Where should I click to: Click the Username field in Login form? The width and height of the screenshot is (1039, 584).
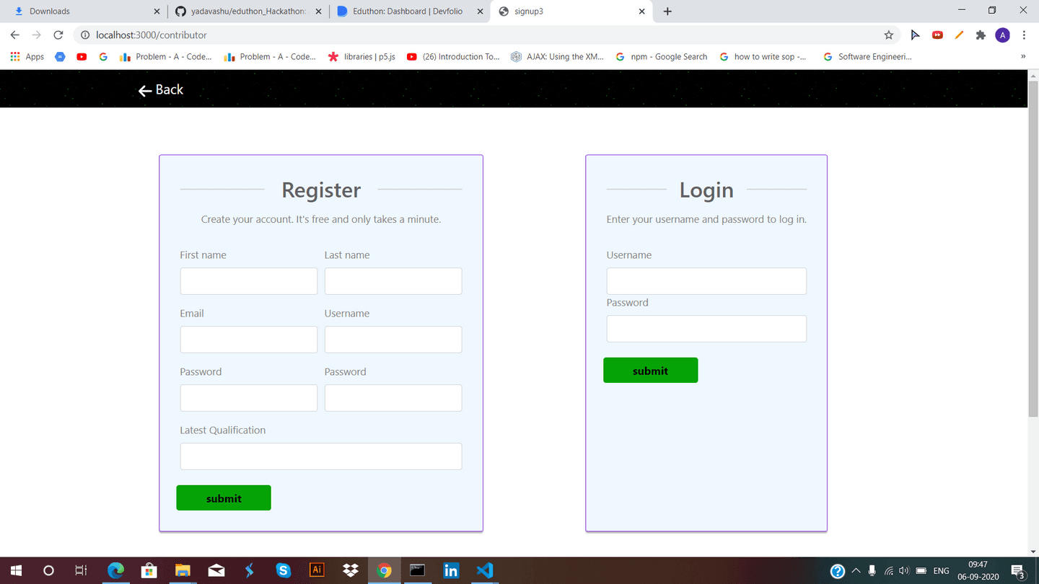pyautogui.click(x=706, y=281)
